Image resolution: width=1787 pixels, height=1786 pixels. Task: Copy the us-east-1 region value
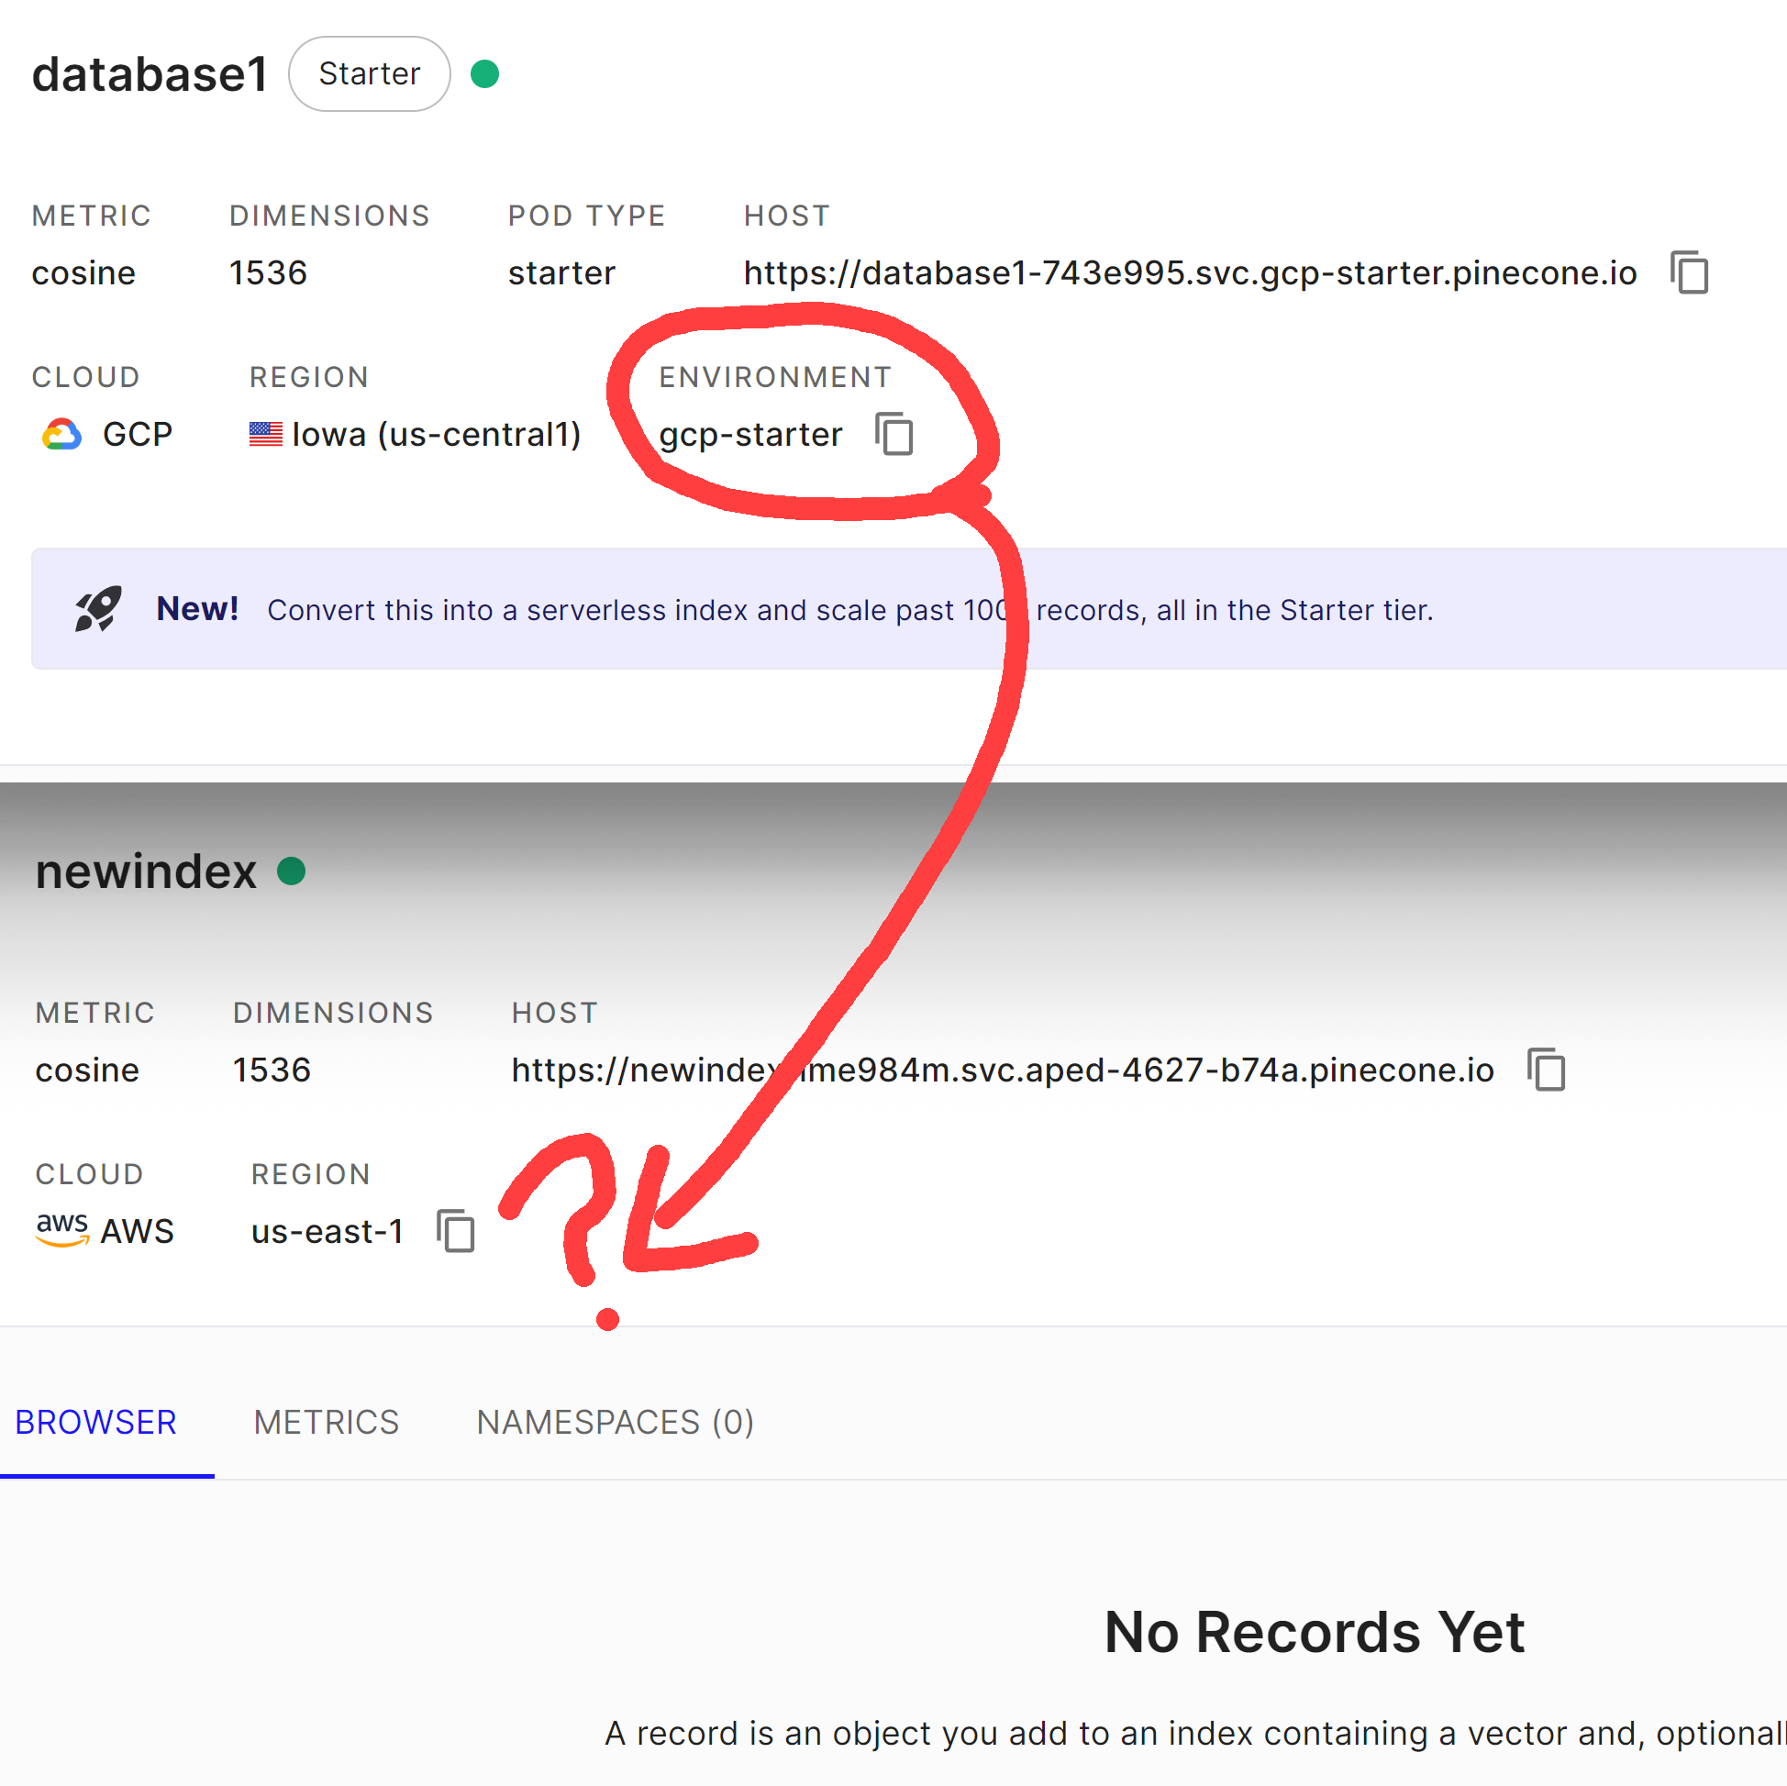(x=455, y=1231)
